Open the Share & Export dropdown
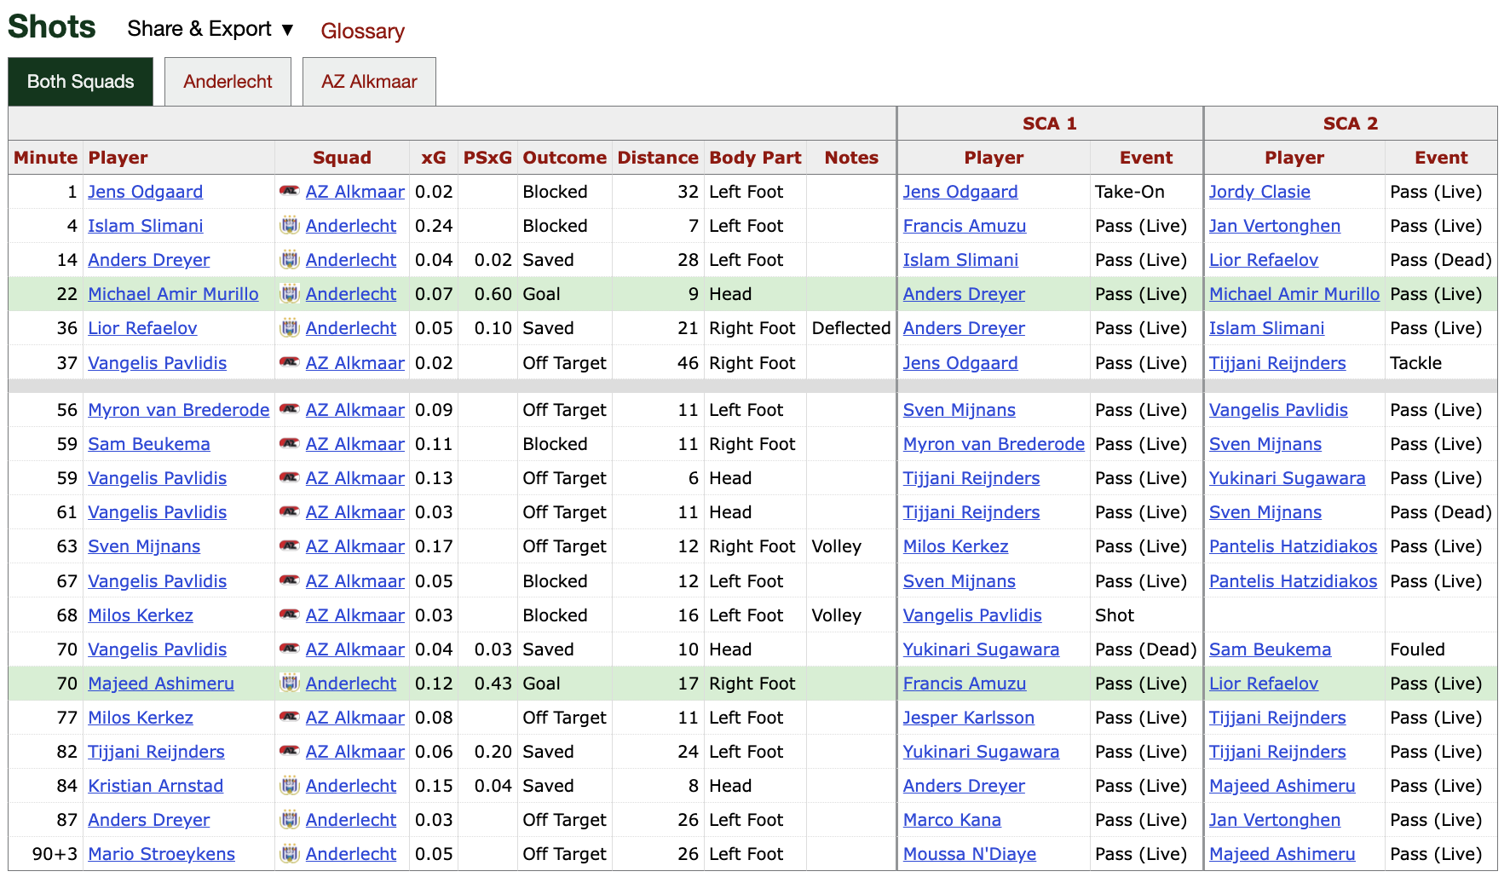 point(210,29)
